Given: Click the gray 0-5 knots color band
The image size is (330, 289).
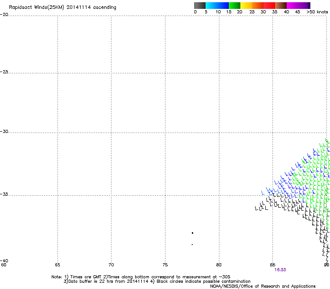Looking at the screenshot, I should pyautogui.click(x=200, y=5).
